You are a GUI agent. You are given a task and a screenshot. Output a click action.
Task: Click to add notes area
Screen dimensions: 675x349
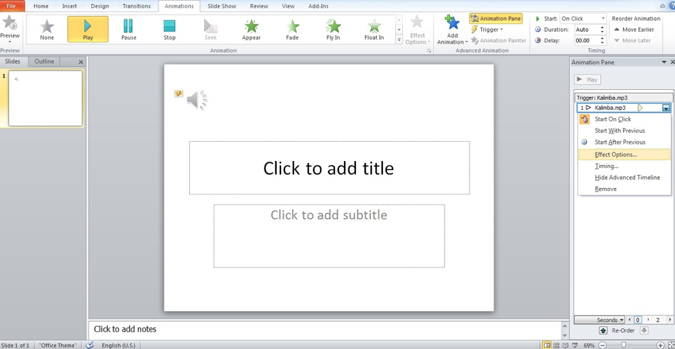324,330
